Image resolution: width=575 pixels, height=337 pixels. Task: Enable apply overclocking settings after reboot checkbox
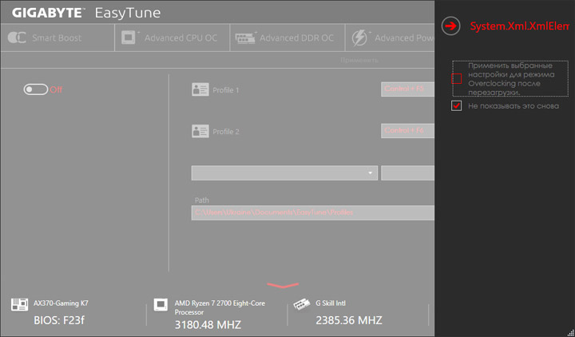coord(457,79)
